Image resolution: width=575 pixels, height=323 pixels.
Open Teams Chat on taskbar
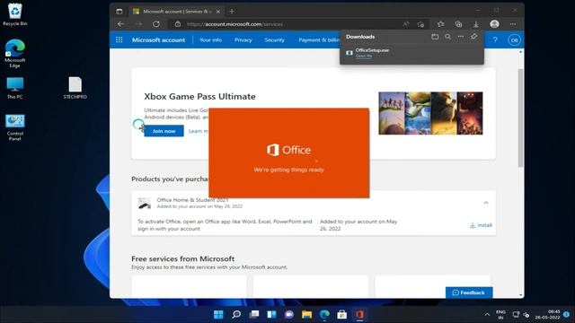click(x=289, y=315)
